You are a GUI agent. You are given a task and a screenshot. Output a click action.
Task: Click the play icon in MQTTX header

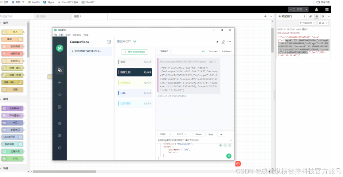(x=217, y=42)
